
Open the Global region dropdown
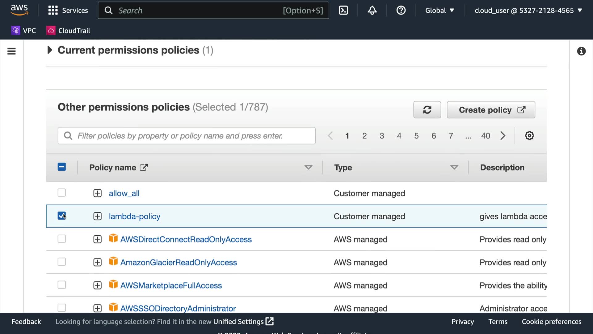pyautogui.click(x=439, y=11)
